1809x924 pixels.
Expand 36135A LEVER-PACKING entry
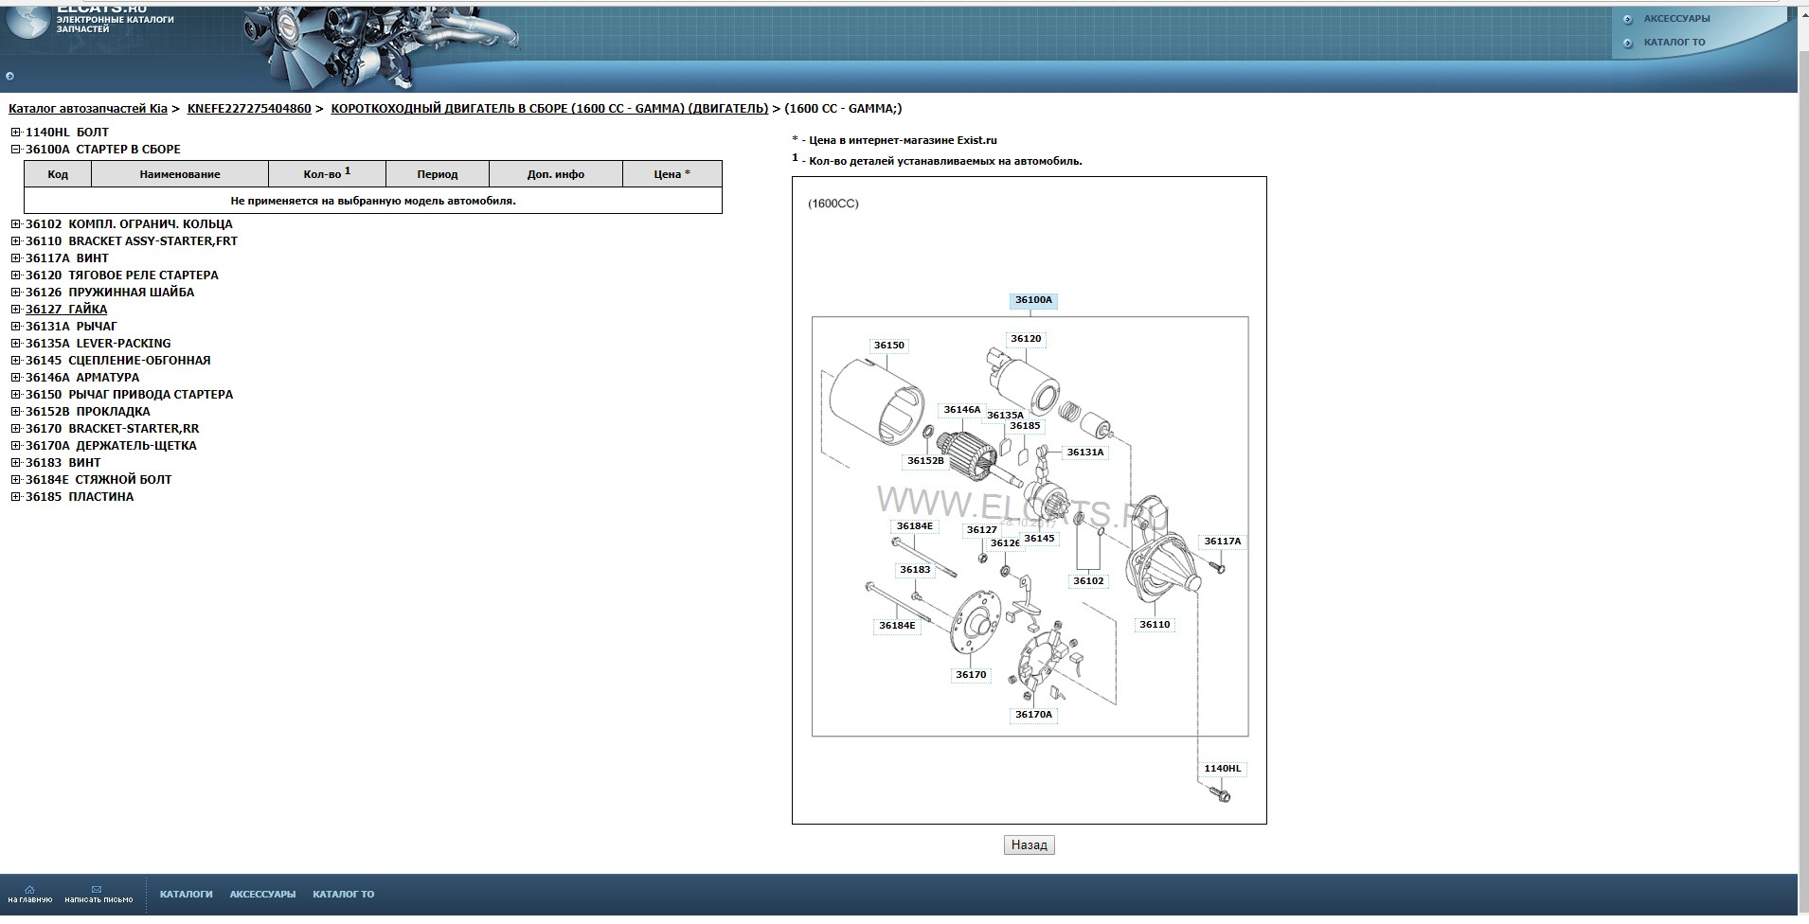(15, 344)
